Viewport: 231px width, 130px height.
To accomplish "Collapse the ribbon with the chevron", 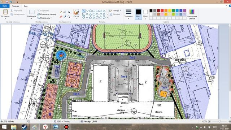I will point(226,6).
